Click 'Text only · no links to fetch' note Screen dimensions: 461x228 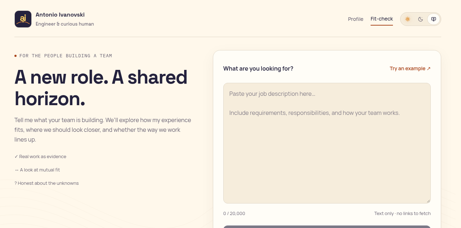pyautogui.click(x=402, y=213)
